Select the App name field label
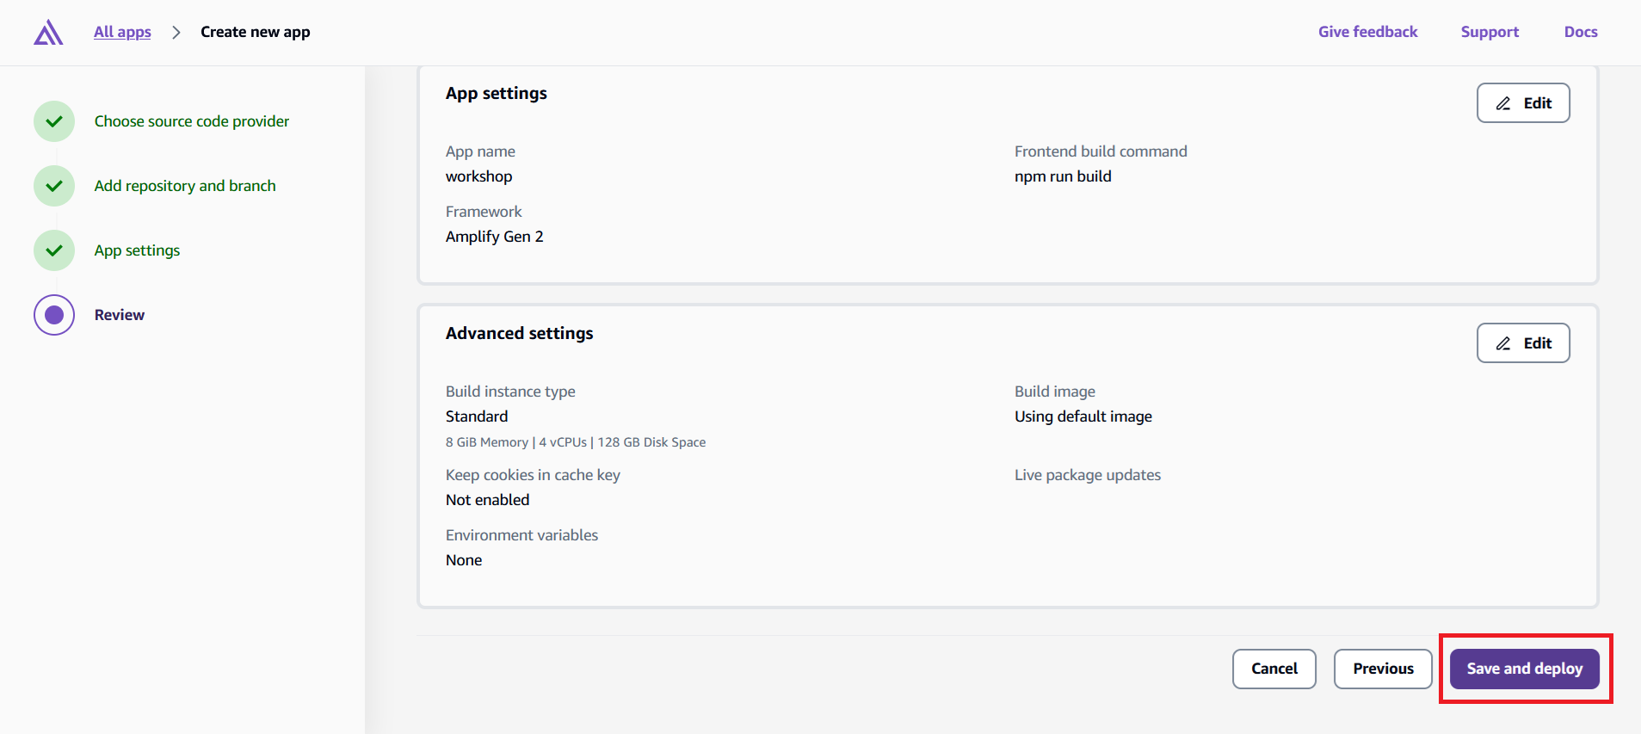Viewport: 1641px width, 734px height. pos(480,151)
